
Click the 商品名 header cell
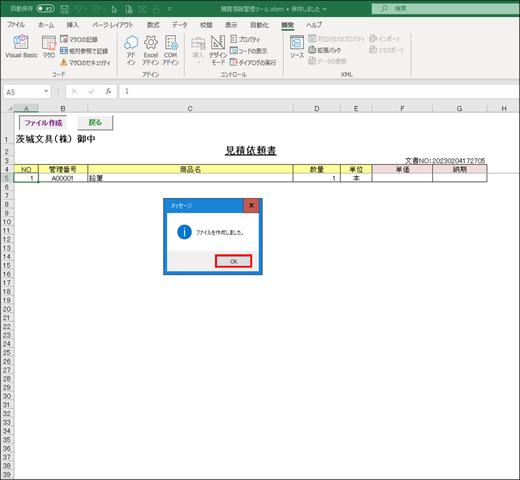(x=190, y=169)
